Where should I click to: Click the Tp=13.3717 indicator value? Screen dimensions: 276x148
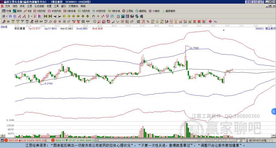click(x=34, y=28)
